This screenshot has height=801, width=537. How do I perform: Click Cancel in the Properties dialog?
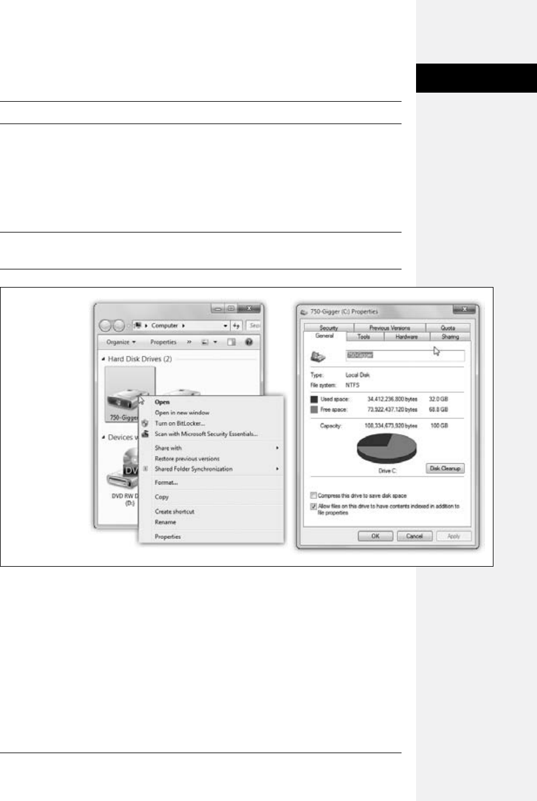[414, 536]
